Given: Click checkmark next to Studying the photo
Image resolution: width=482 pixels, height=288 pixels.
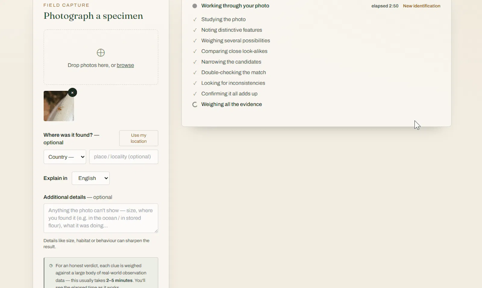Looking at the screenshot, I should (x=195, y=19).
